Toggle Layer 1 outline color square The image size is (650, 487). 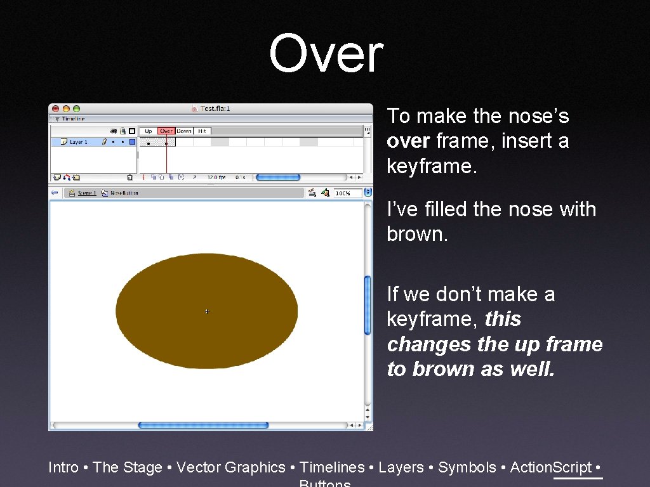132,142
